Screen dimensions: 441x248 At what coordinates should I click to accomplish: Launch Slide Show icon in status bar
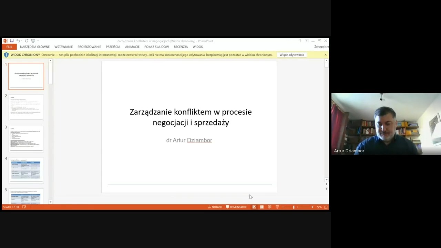(277, 207)
